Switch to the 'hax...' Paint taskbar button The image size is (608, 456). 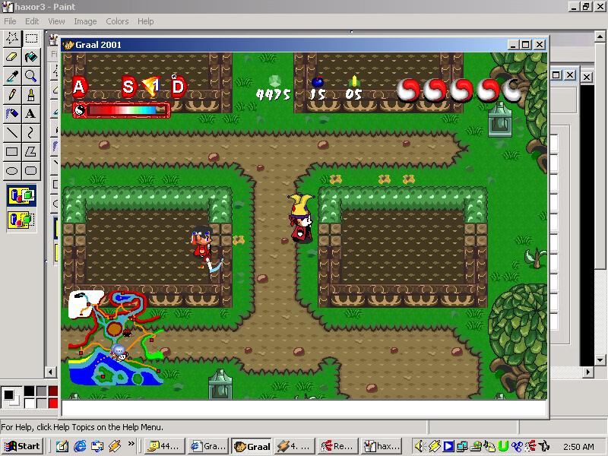(382, 446)
